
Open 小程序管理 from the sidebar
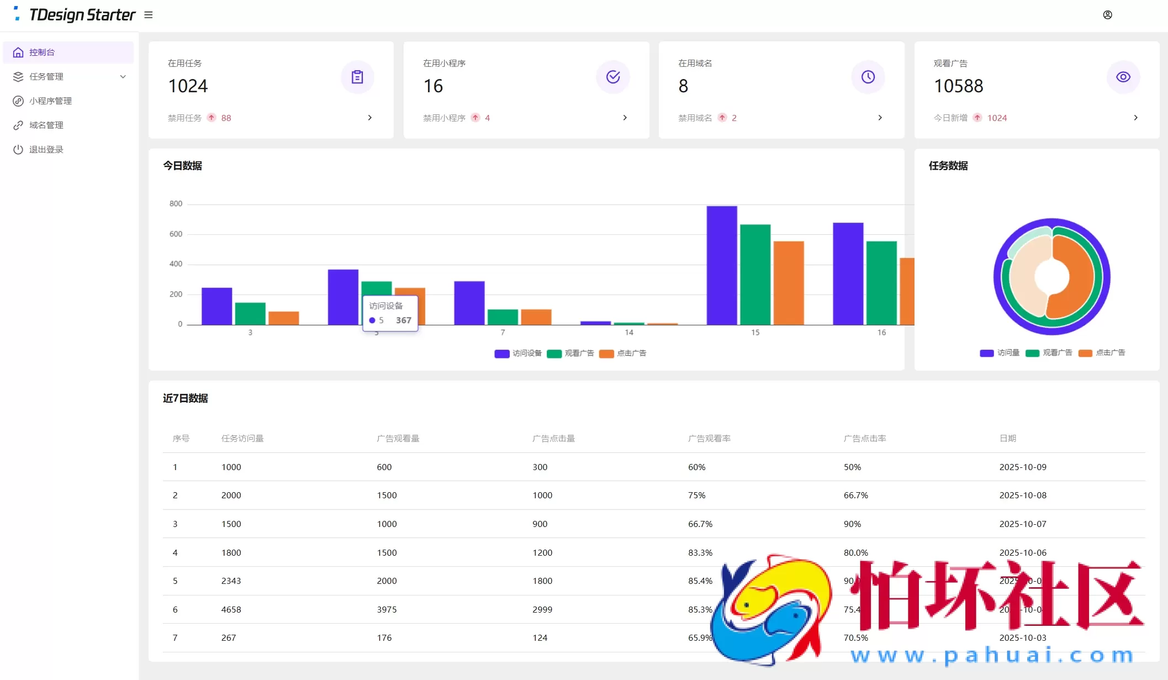click(x=50, y=101)
